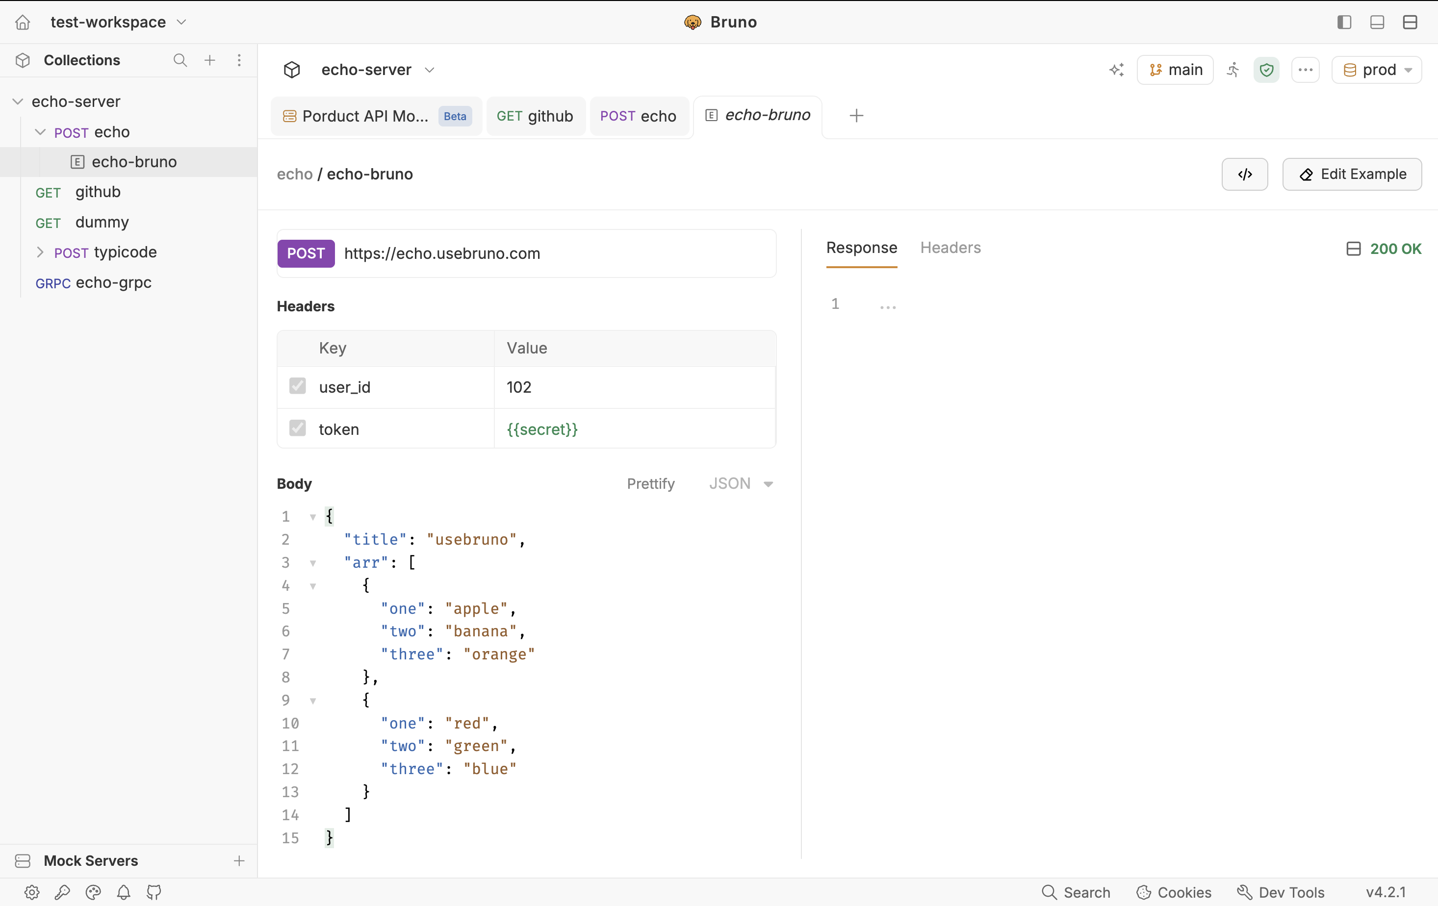Image resolution: width=1438 pixels, height=906 pixels.
Task: Toggle the user_id header checkbox
Action: [297, 386]
